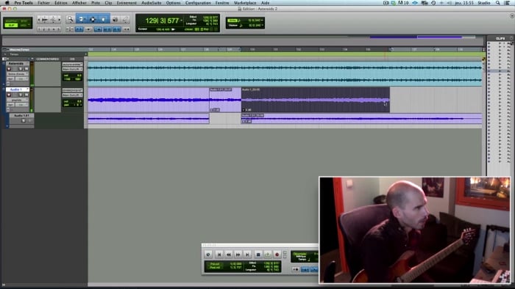Open the Audio 1 automation mode selector
The image size is (515, 289).
[21, 105]
